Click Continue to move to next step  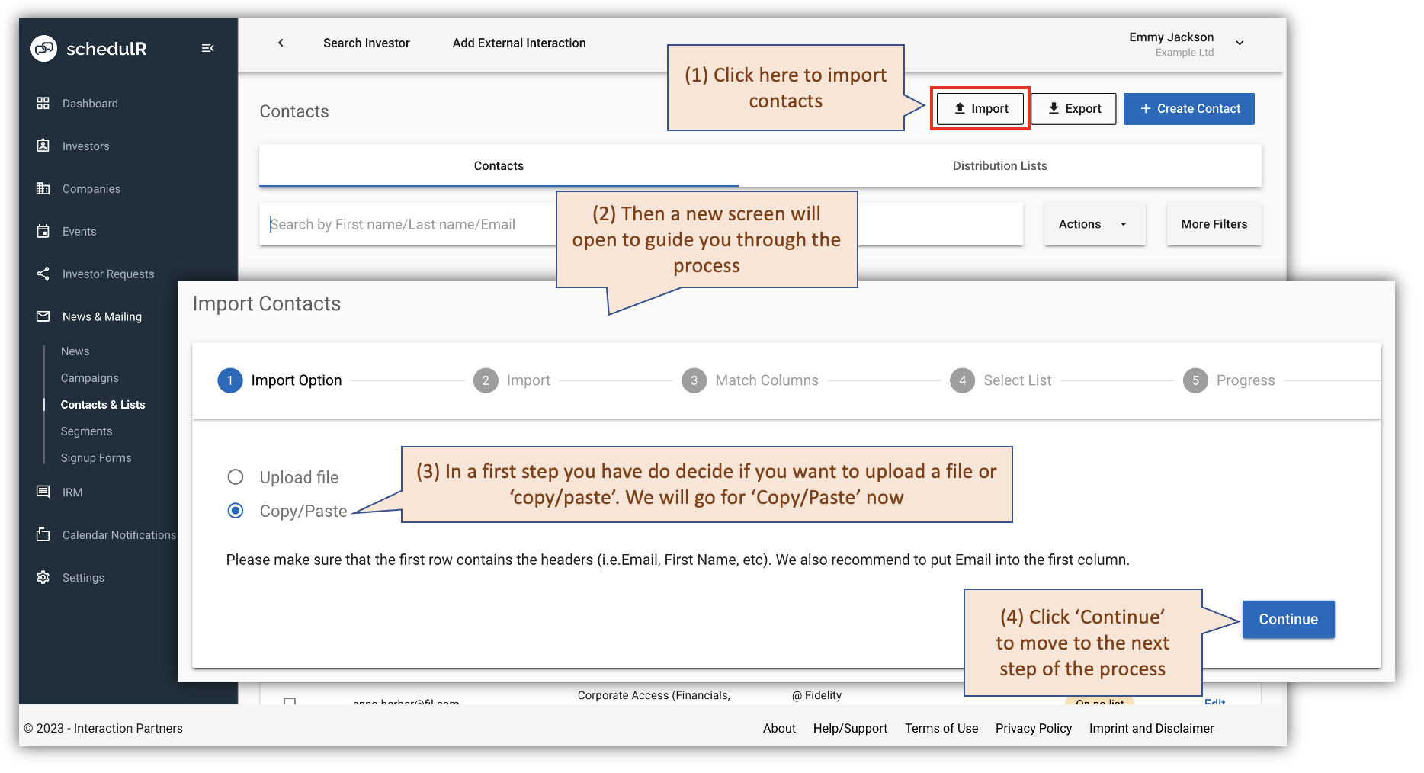point(1288,619)
